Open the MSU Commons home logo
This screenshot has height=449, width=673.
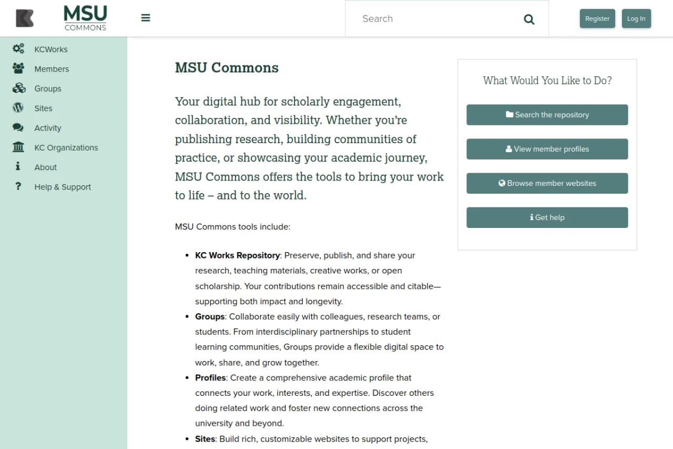coord(85,18)
